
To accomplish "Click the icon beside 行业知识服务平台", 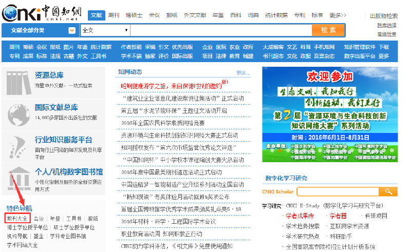I will tap(18, 147).
